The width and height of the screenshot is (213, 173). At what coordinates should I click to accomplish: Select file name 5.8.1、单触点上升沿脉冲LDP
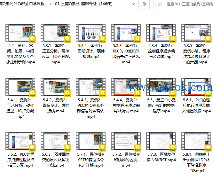(x=196, y=162)
